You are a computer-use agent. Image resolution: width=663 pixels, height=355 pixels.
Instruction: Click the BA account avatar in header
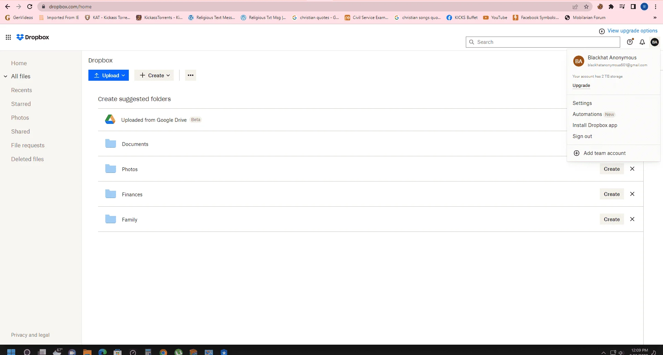click(x=655, y=42)
